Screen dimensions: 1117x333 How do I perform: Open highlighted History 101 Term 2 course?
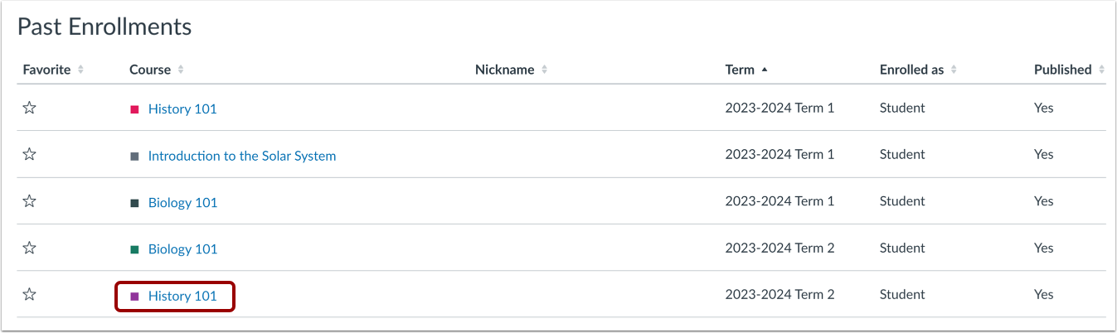[182, 296]
